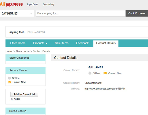Open the Bestselling link
The image size is (148, 115).
pyautogui.click(x=48, y=4)
